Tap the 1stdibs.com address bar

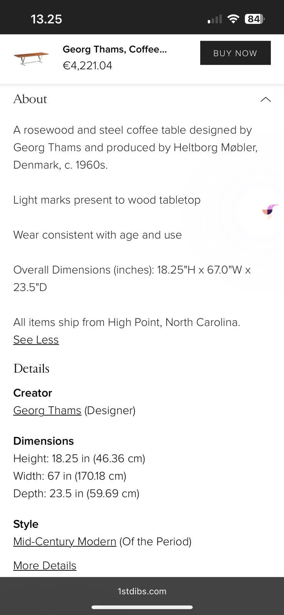tap(142, 591)
